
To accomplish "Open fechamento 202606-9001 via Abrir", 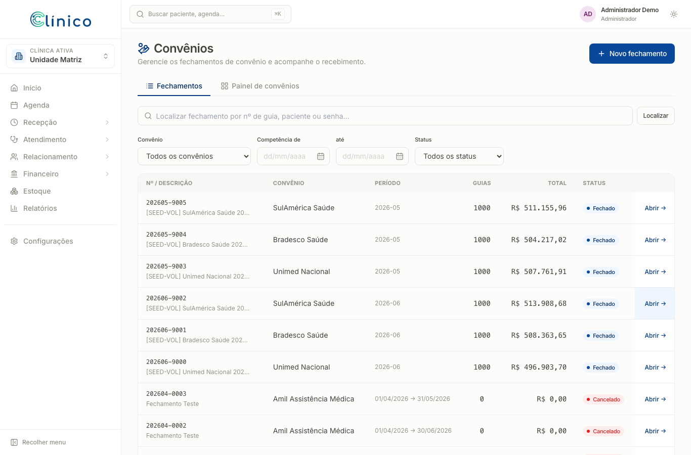I will click(655, 336).
